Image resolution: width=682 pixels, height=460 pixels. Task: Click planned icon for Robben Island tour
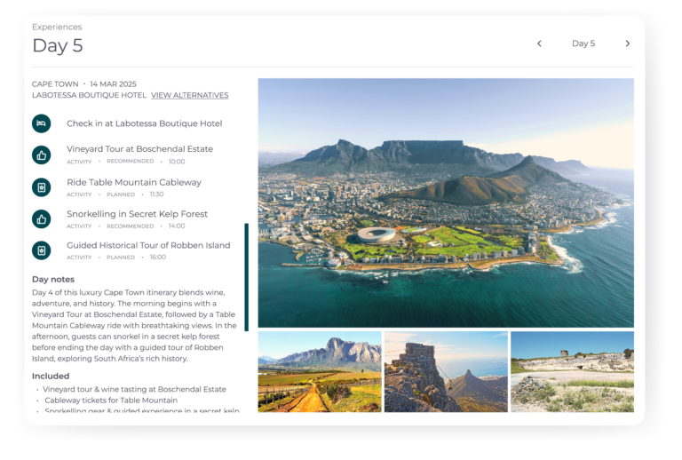42,250
